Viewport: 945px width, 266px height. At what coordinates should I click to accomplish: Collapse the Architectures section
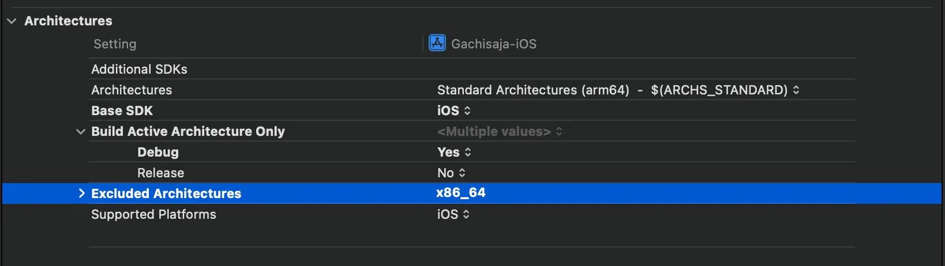pos(12,21)
